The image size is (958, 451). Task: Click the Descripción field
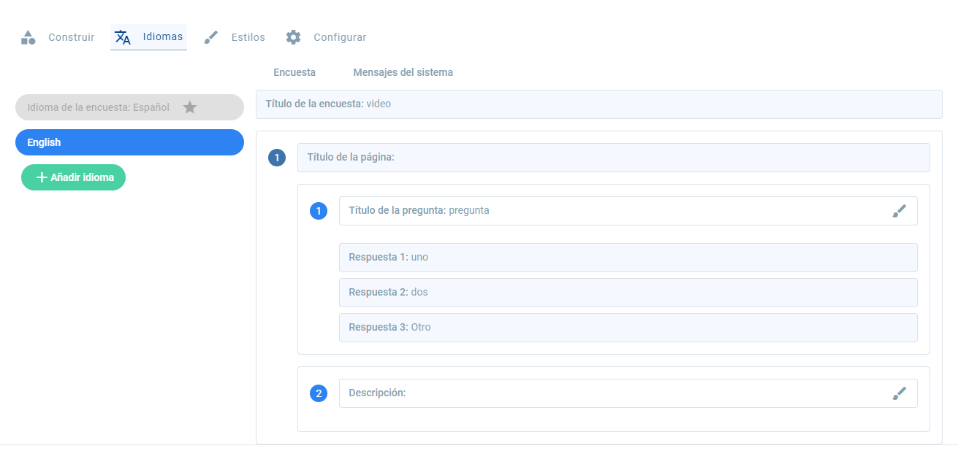[628, 393]
